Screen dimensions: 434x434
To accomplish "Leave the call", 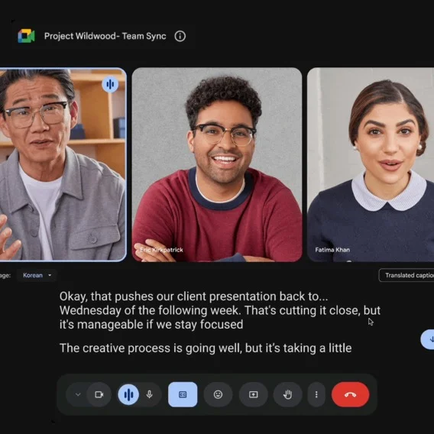I will [350, 394].
